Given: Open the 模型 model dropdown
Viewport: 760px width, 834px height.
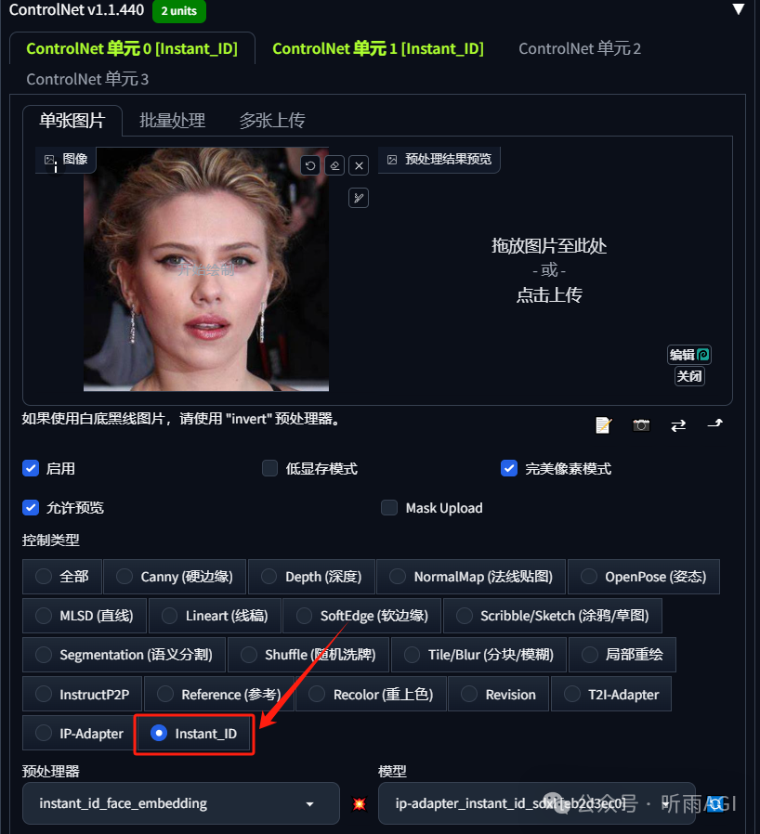Looking at the screenshot, I should (536, 803).
